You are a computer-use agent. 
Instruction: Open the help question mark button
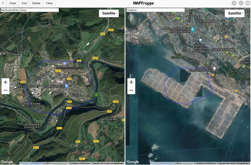coord(3,3)
